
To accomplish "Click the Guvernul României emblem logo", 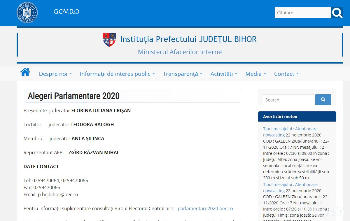I will pos(27,13).
